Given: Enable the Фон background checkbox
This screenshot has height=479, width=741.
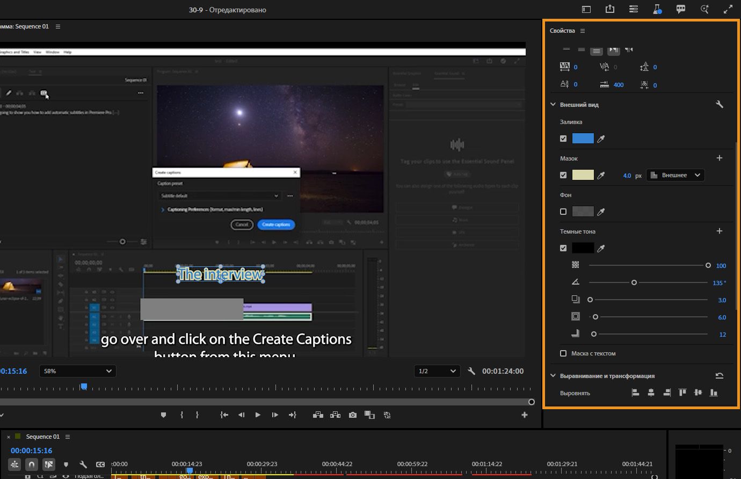Looking at the screenshot, I should pyautogui.click(x=563, y=212).
